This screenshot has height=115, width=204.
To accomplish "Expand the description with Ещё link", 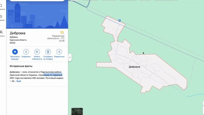I will pyautogui.click(x=18, y=81).
